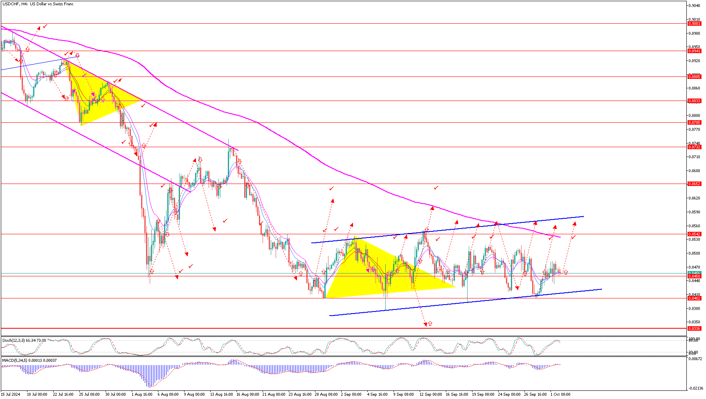Click the 0.8500 price axis value
The width and height of the screenshot is (706, 399).
[x=695, y=253]
